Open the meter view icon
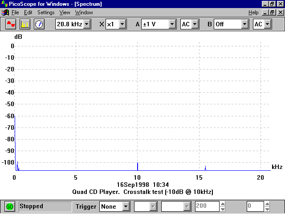Screen dimensions: 285x214 [39, 24]
